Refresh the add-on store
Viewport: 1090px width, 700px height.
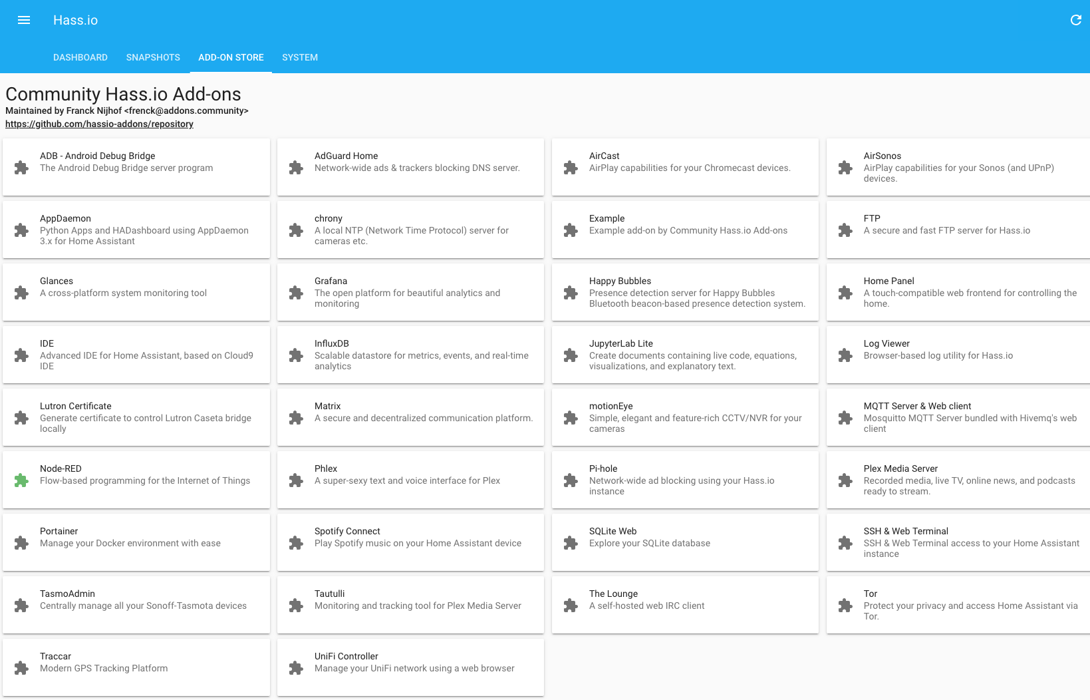point(1075,20)
